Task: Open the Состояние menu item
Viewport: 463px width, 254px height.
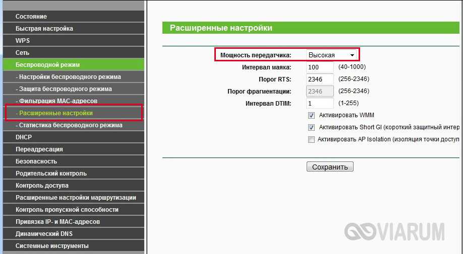Action: pyautogui.click(x=74, y=17)
